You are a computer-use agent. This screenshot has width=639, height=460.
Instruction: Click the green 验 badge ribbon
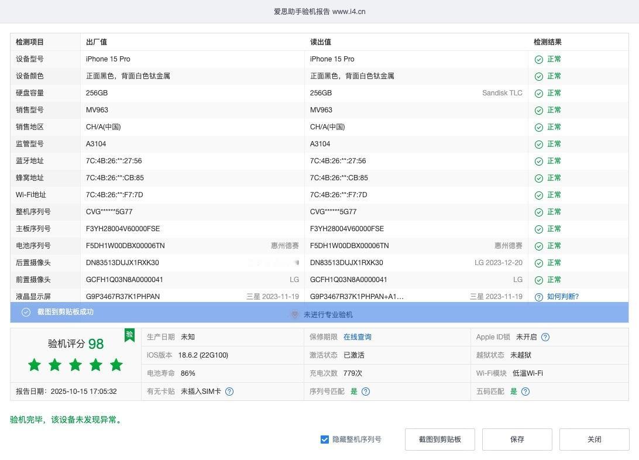pyautogui.click(x=129, y=335)
